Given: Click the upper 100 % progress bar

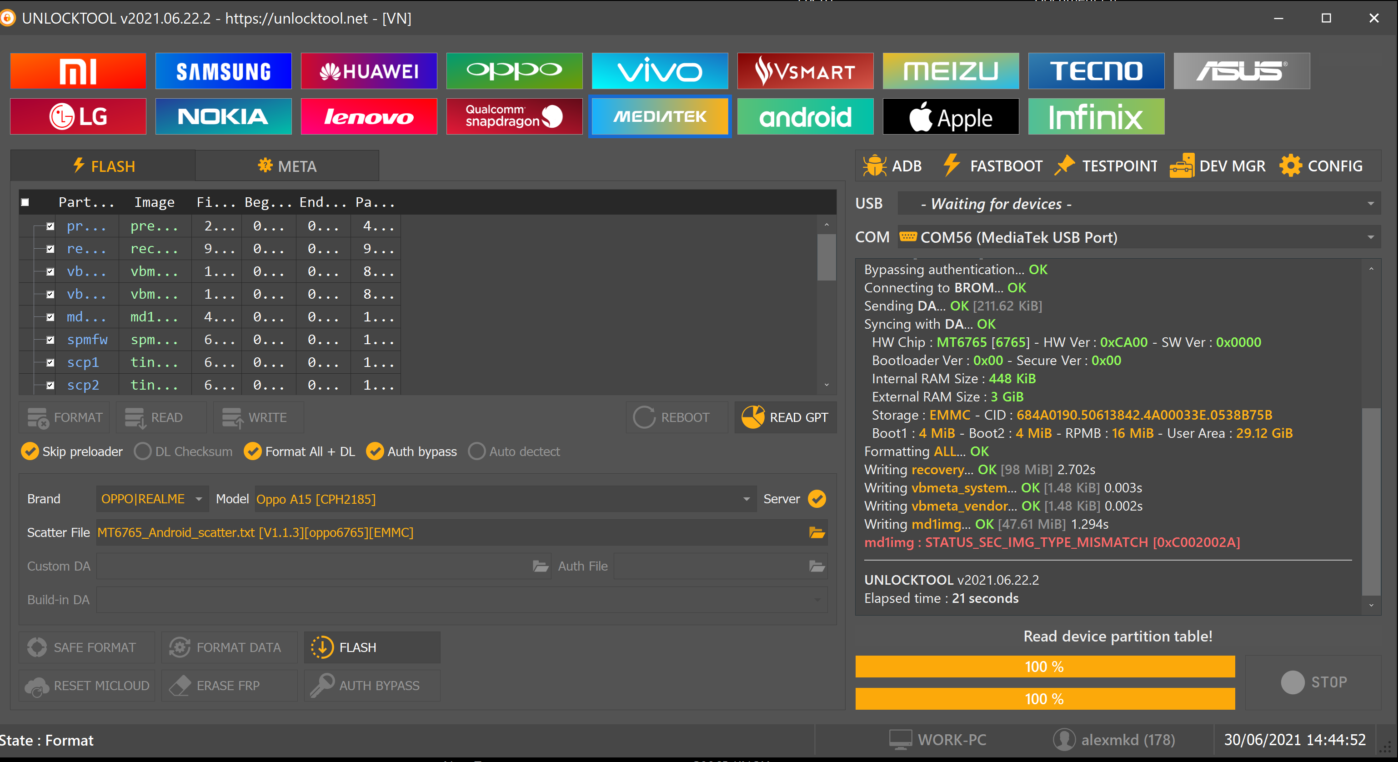Looking at the screenshot, I should [x=1045, y=667].
